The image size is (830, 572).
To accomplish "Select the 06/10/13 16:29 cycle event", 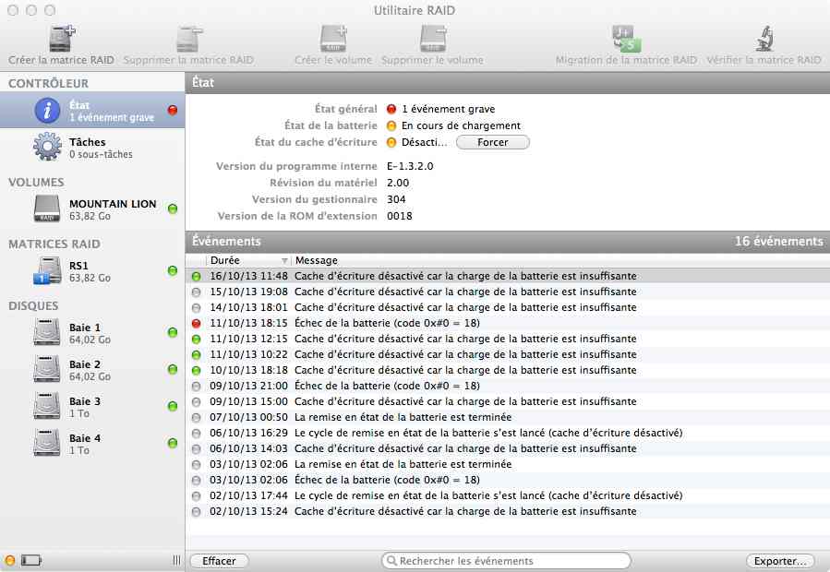I will tap(508, 433).
